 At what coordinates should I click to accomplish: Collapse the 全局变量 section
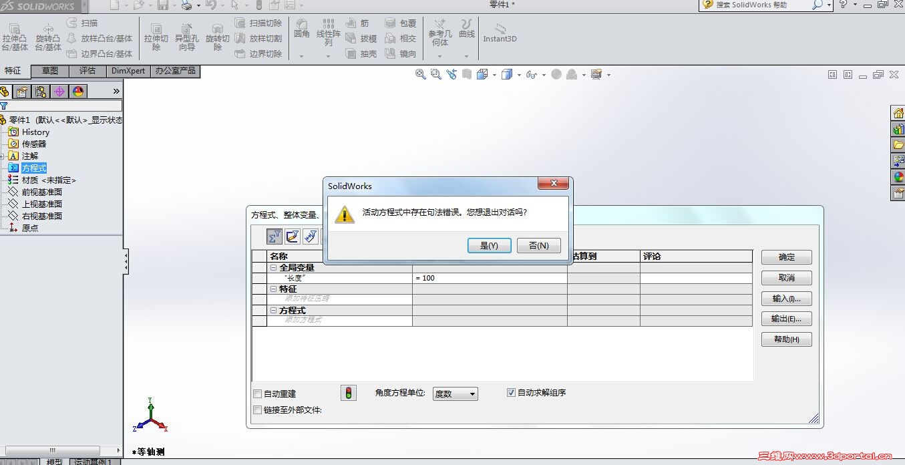273,267
